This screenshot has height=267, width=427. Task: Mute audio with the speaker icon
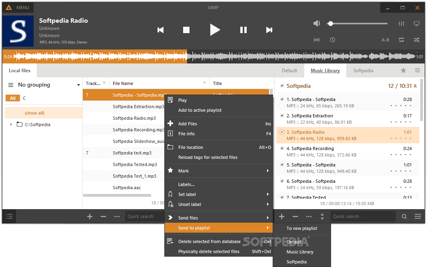click(316, 24)
